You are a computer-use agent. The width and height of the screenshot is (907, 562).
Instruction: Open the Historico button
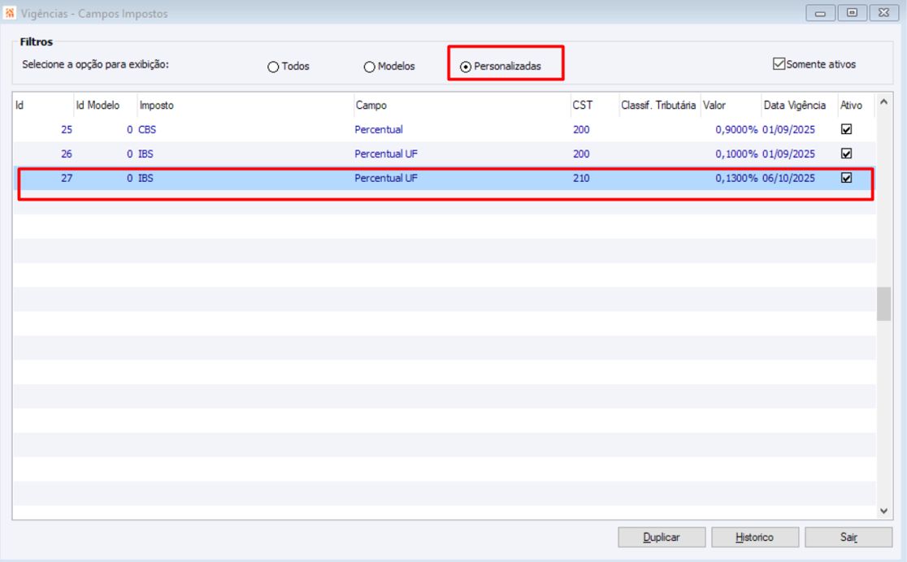coord(755,537)
